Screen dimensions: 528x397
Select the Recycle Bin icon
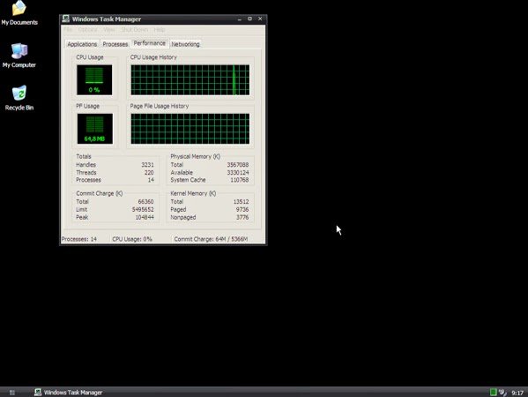19,98
